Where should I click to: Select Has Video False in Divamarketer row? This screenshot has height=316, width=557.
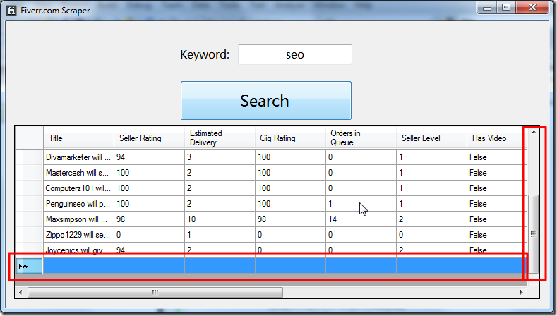(x=497, y=157)
